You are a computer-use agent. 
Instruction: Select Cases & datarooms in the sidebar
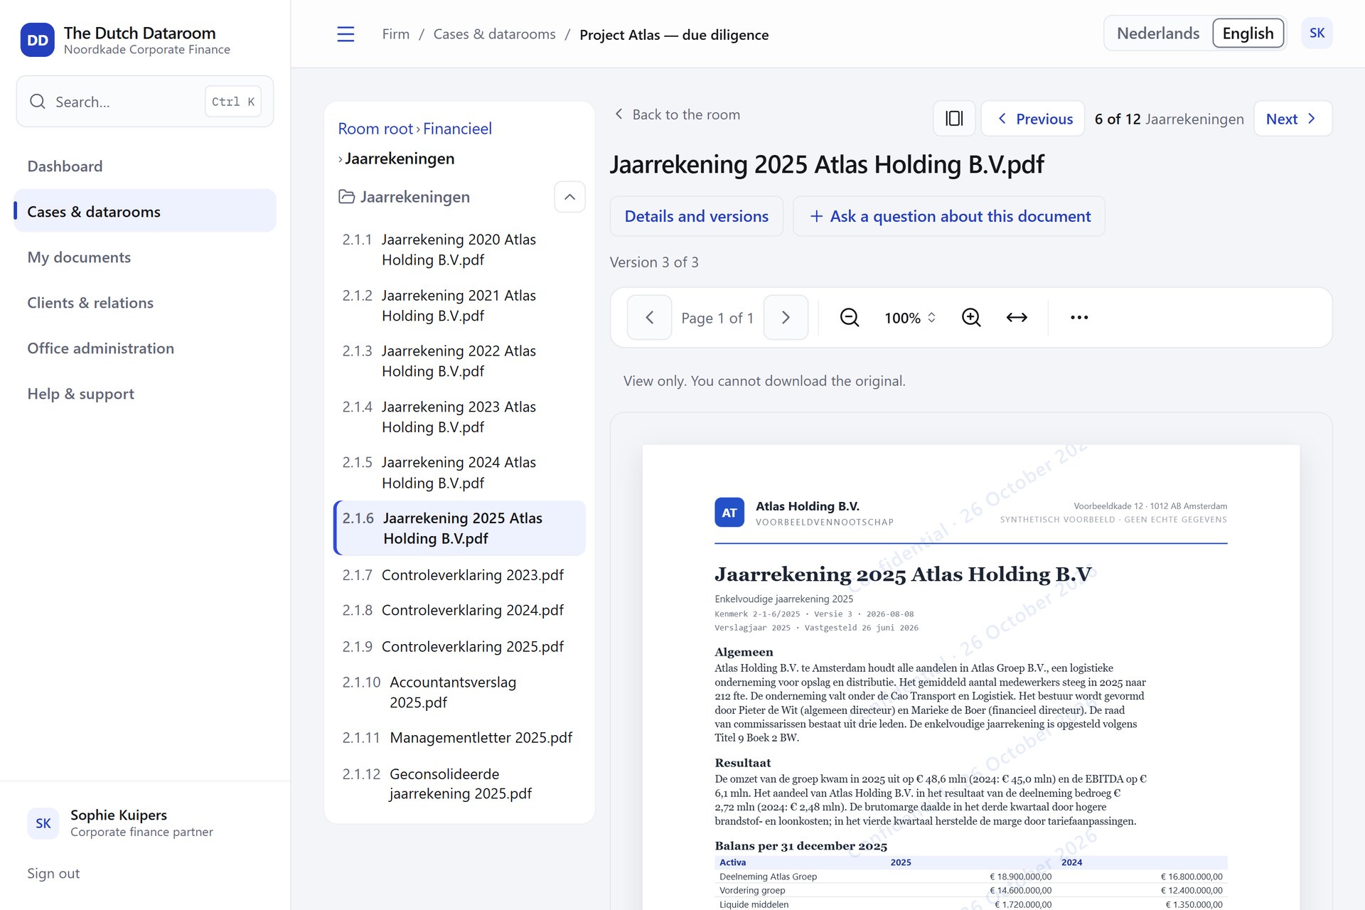(x=145, y=211)
